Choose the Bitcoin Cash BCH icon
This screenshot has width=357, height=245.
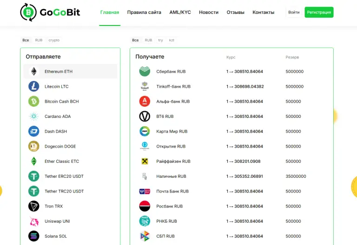[x=33, y=101]
